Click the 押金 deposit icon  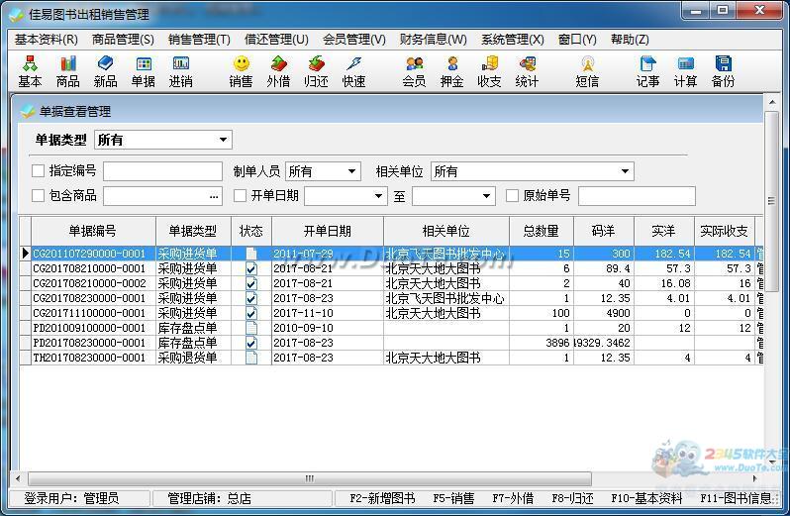[x=452, y=71]
